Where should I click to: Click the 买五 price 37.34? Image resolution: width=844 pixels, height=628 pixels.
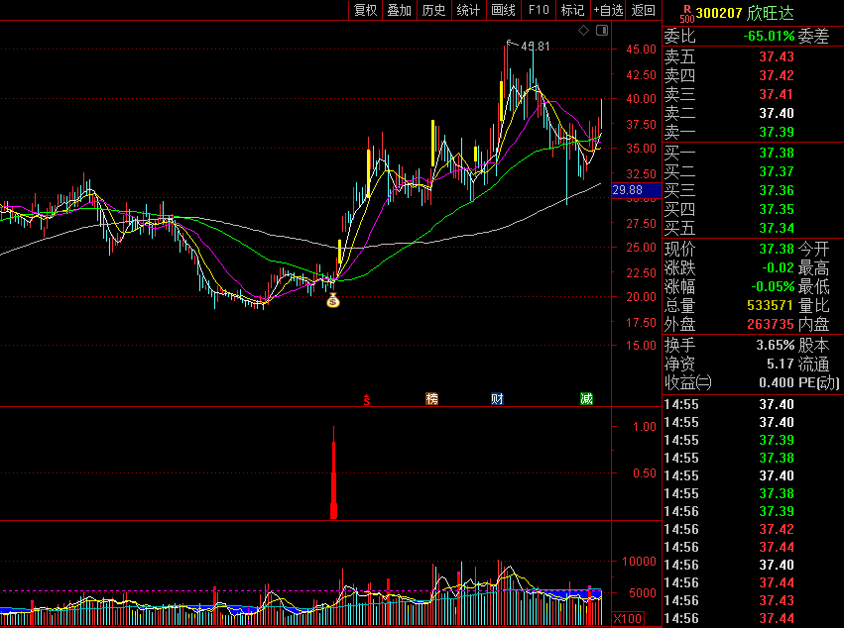point(777,228)
